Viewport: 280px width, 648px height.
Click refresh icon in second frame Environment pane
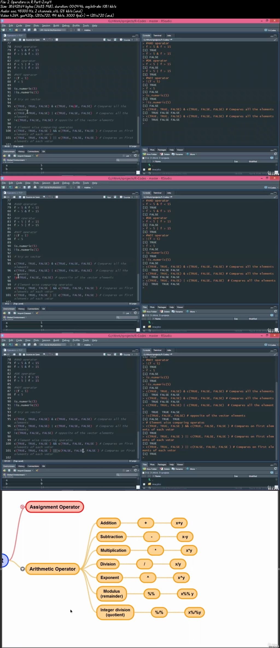coord(135,313)
